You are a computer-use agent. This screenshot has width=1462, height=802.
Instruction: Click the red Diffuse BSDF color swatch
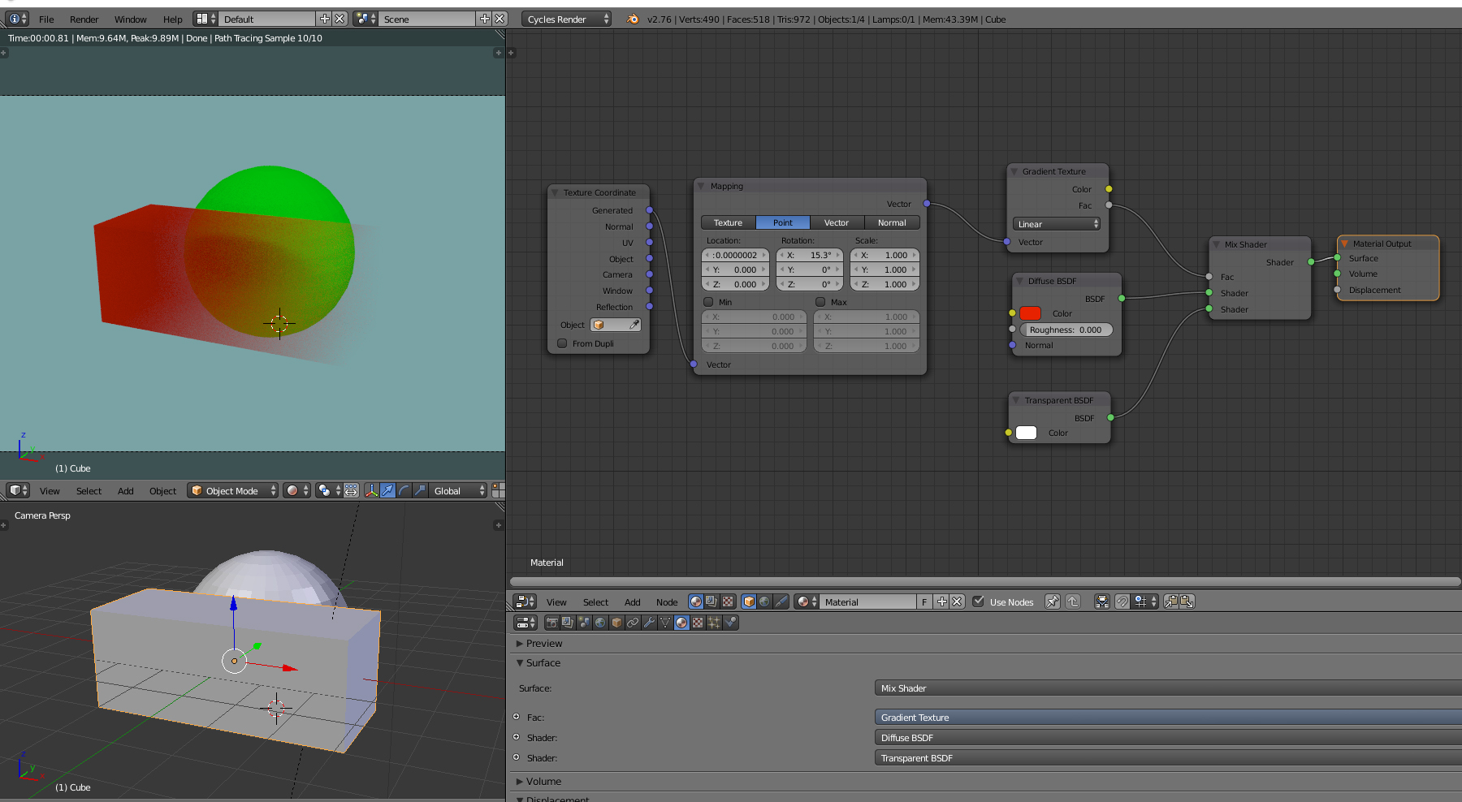pyautogui.click(x=1030, y=313)
